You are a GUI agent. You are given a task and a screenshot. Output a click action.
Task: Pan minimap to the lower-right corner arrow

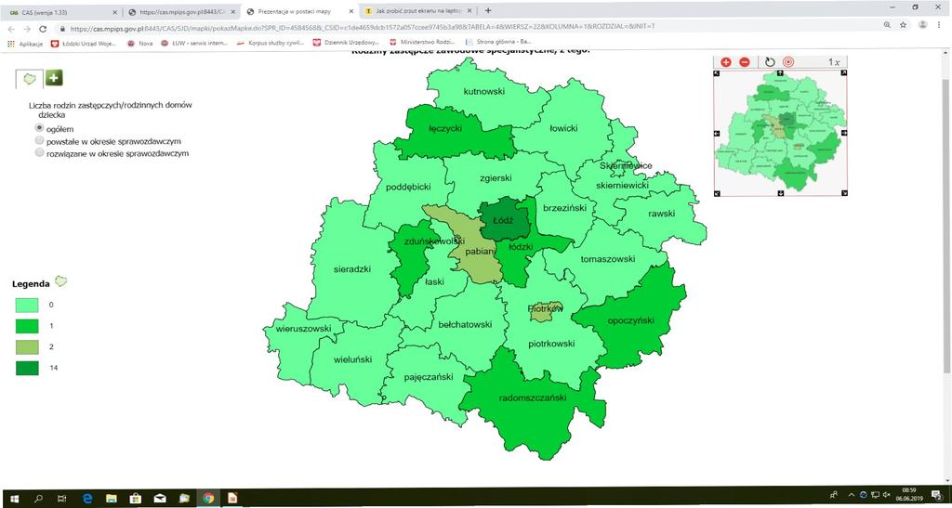coord(844,193)
